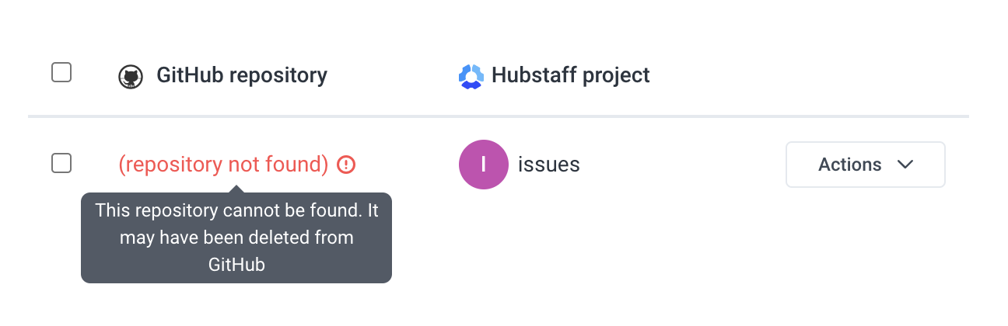Click the tooltip about repository not found
The image size is (1008, 326).
(x=236, y=238)
